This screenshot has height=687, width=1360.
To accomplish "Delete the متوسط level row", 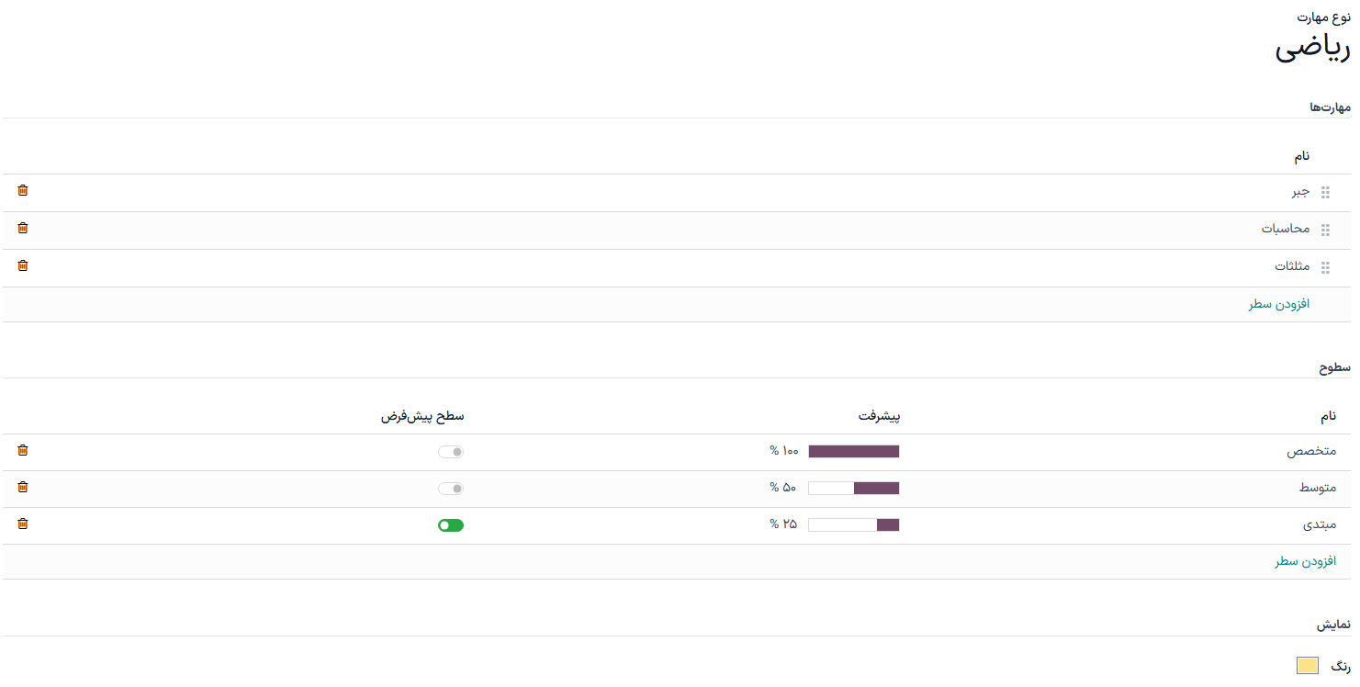I will click(23, 488).
